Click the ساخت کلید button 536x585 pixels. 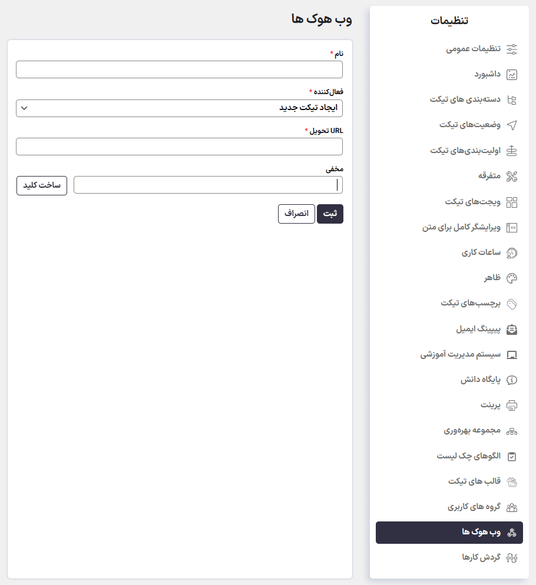pyautogui.click(x=41, y=184)
